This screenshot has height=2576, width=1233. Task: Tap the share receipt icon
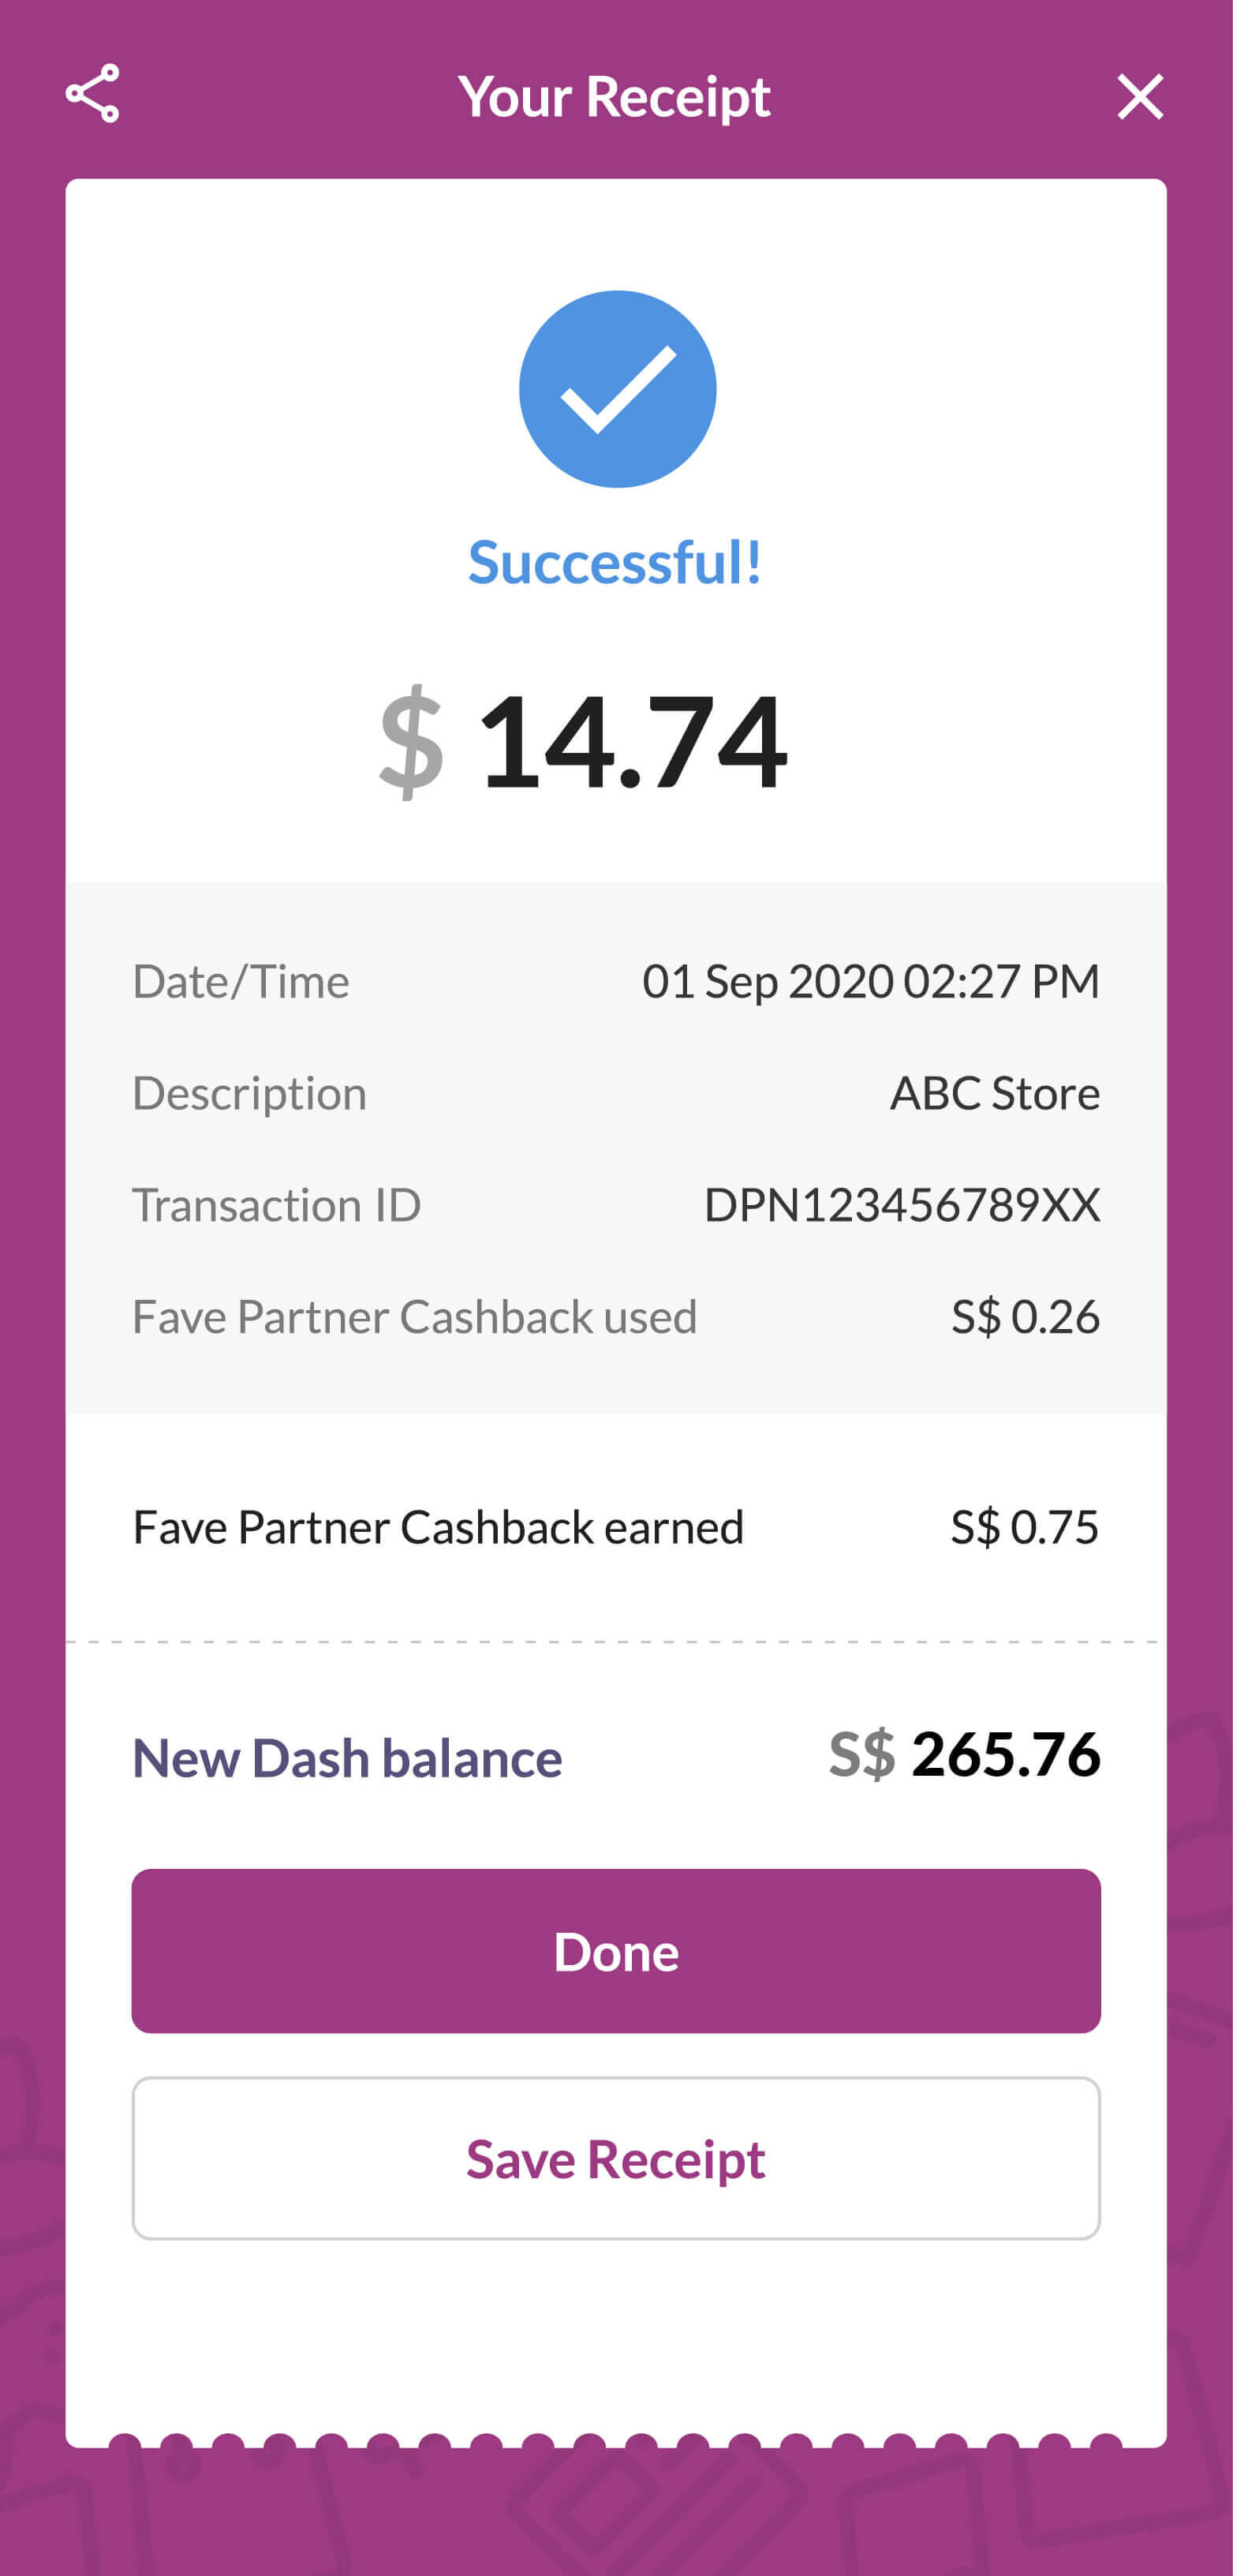(x=93, y=94)
